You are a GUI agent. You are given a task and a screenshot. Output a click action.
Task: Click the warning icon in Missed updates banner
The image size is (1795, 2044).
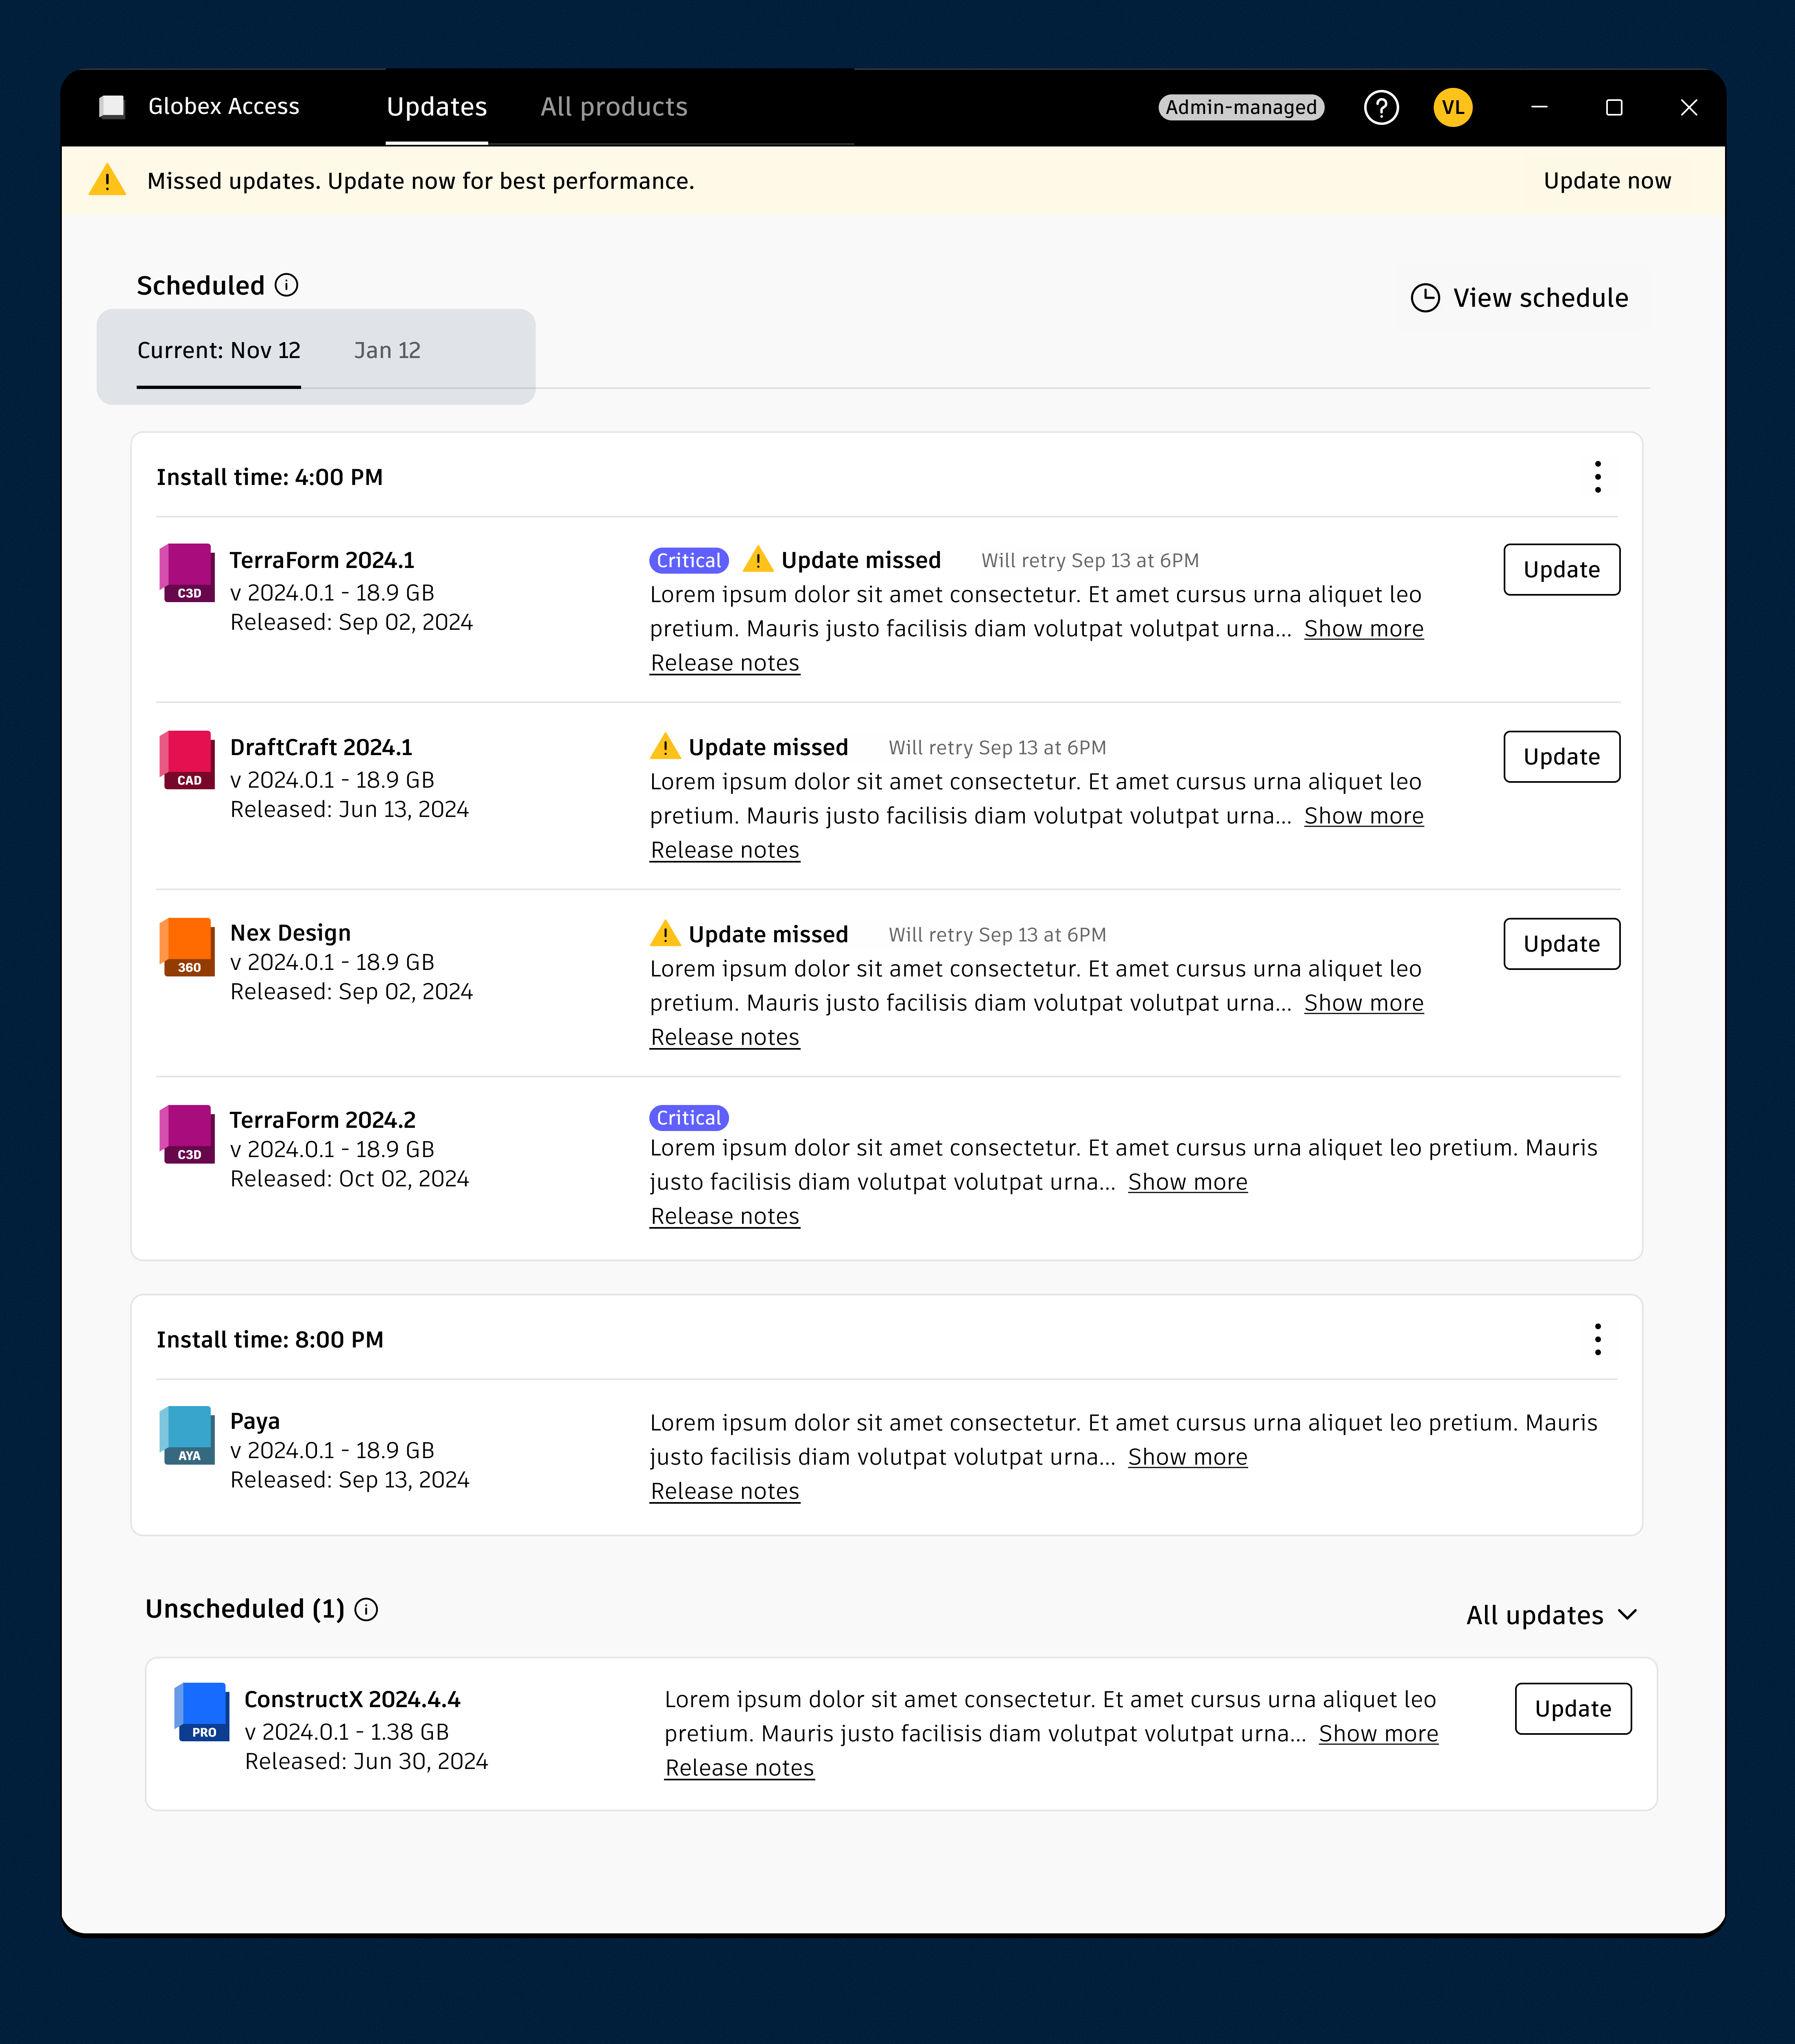point(107,180)
